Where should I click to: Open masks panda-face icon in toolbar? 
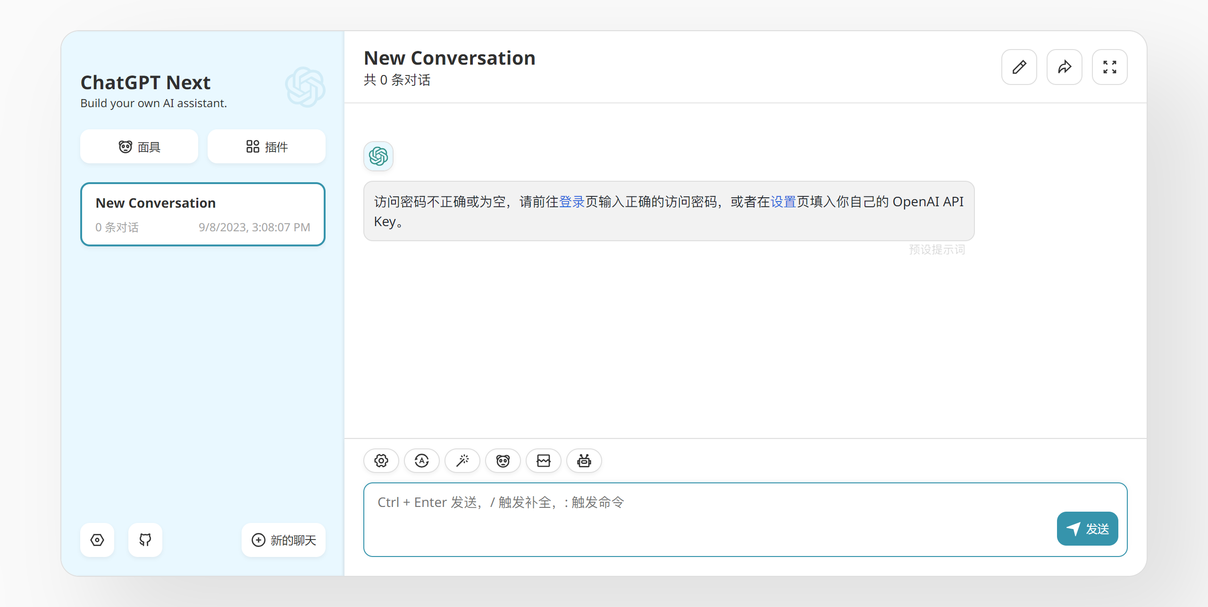[x=503, y=461]
